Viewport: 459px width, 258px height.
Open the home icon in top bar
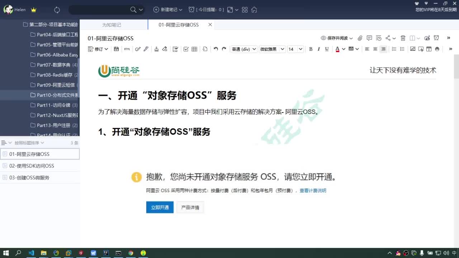tap(254, 10)
